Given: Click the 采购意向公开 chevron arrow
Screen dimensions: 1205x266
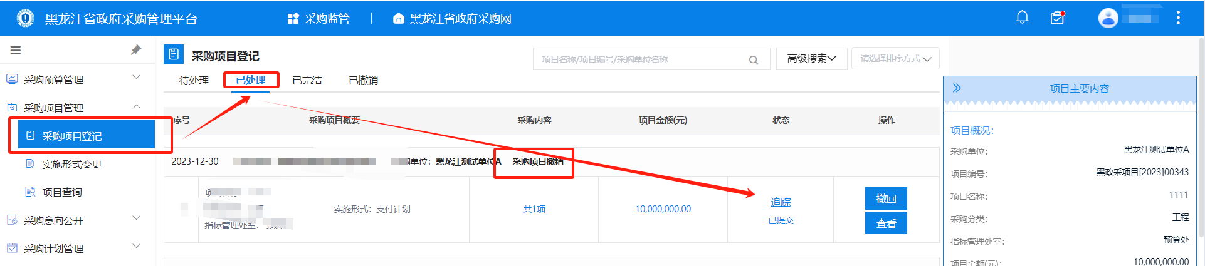Looking at the screenshot, I should pos(137,218).
